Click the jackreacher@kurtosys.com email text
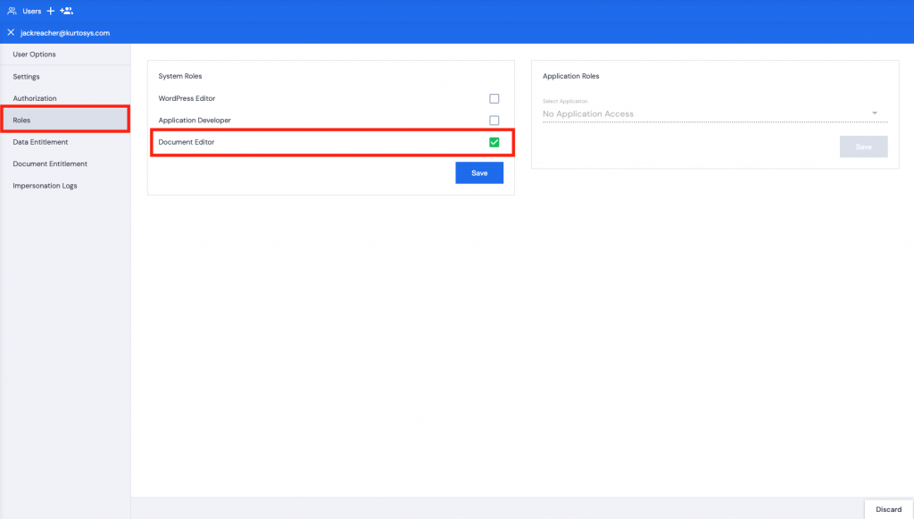The height and width of the screenshot is (519, 914). pos(65,33)
